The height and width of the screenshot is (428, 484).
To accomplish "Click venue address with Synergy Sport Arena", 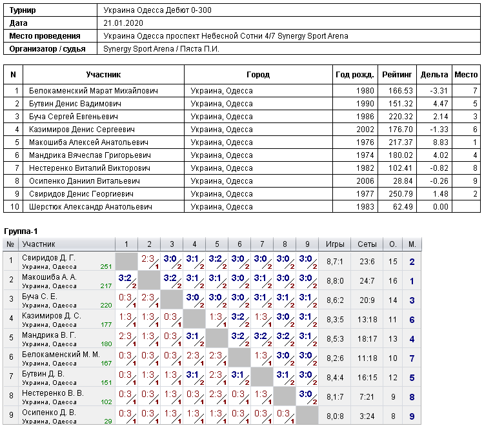I will 226,36.
